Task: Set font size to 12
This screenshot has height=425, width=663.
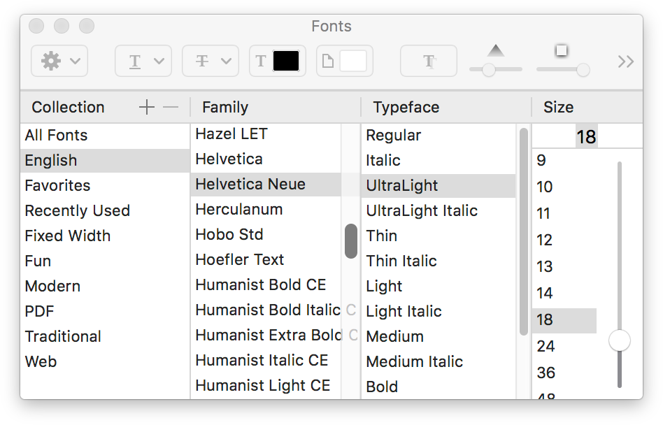Action: tap(564, 240)
